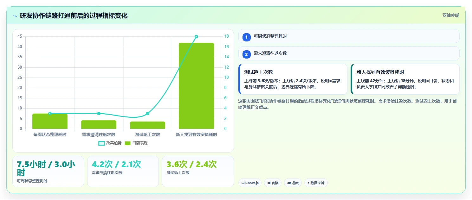Click the 3.6次 / 2.4次 stat card

point(198,172)
